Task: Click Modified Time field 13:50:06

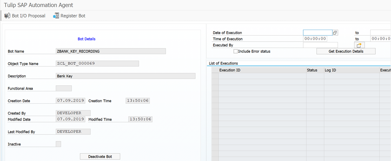Action: click(140, 119)
